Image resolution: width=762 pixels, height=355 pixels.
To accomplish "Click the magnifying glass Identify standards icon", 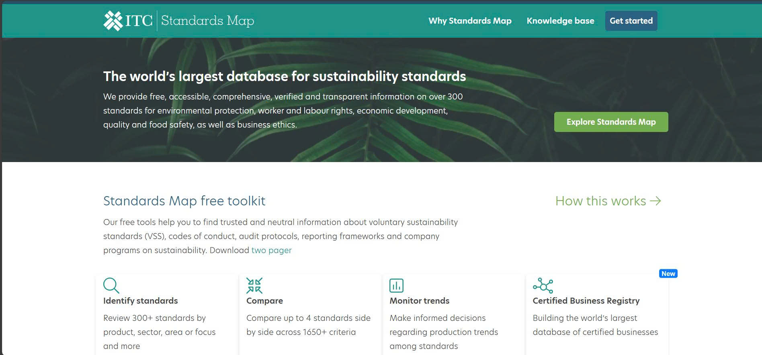I will 111,286.
